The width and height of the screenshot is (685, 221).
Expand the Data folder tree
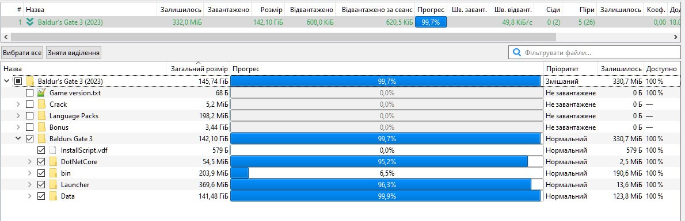[x=30, y=196]
